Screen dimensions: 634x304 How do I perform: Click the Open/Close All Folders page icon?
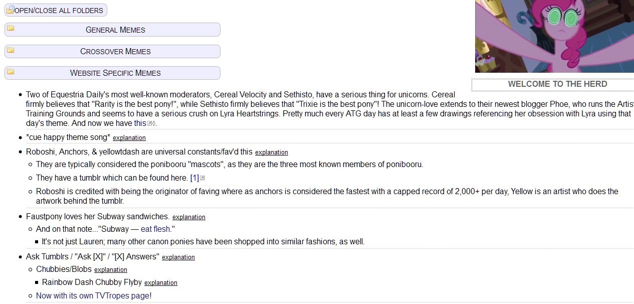pos(10,10)
